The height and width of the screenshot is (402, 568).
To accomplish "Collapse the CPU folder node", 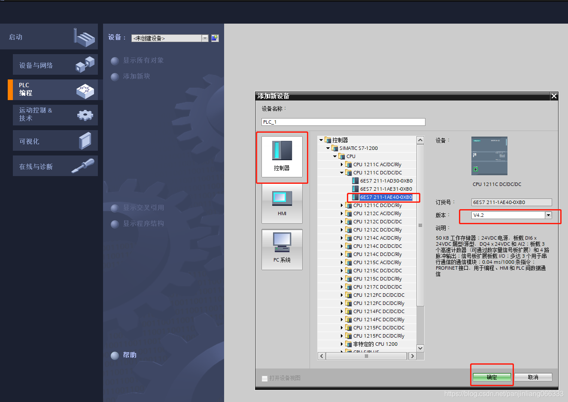I will point(335,156).
